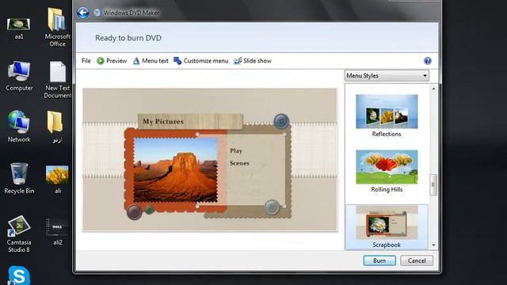Click the styles list scroll down arrow

(x=433, y=245)
